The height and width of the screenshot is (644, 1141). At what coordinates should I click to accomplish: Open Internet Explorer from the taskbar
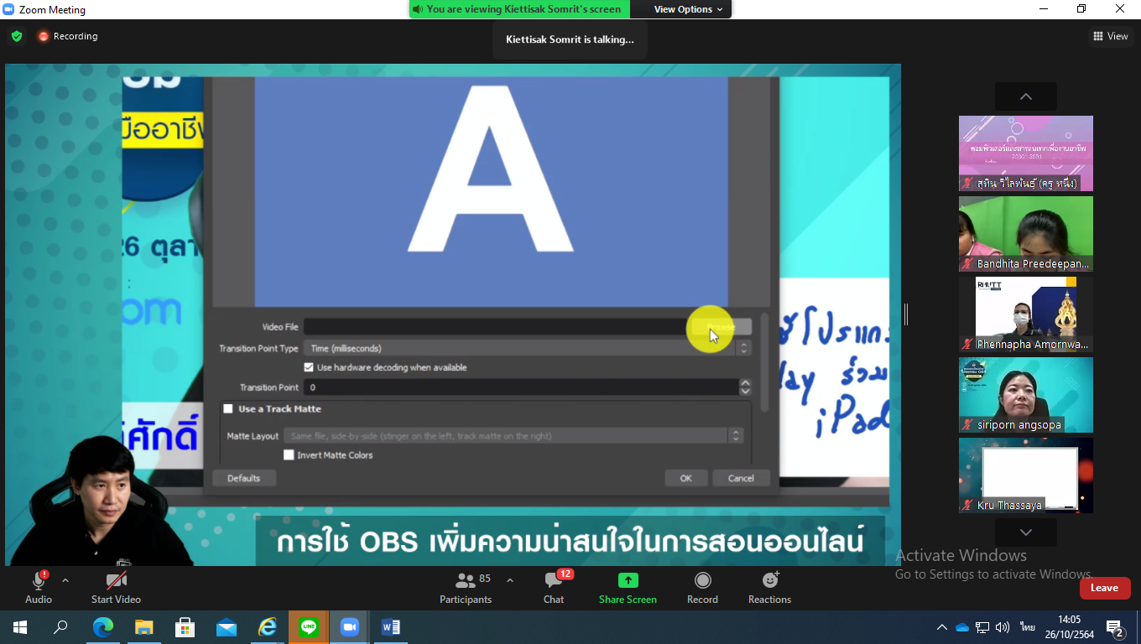(267, 627)
